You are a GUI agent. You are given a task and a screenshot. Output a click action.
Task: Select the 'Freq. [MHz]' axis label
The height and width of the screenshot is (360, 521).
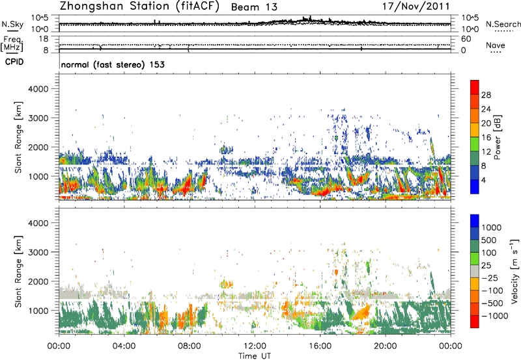[12, 44]
